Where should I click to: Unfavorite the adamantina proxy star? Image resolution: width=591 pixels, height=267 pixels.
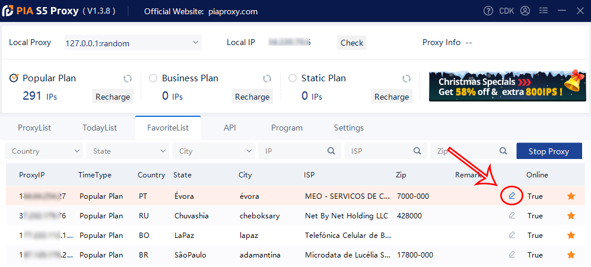pyautogui.click(x=571, y=255)
